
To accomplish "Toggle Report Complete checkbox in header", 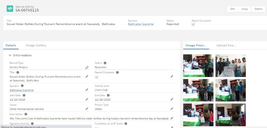I will (x=193, y=24).
